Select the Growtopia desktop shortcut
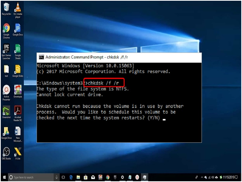The height and width of the screenshot is (182, 242). tap(18, 91)
